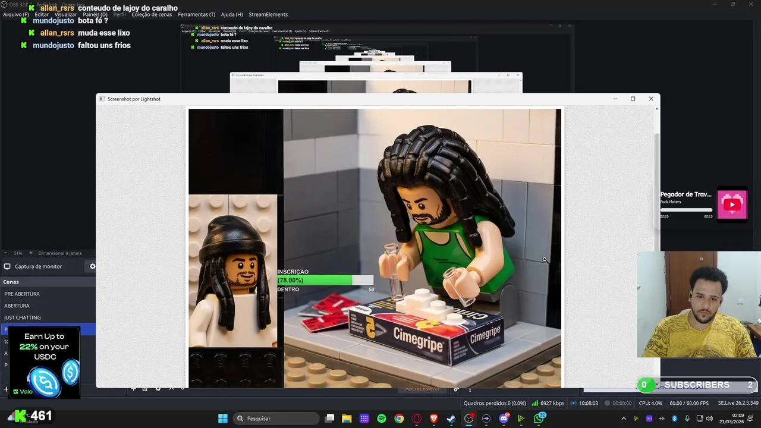
Task: Open File Explorer from the taskbar
Action: pos(347,418)
